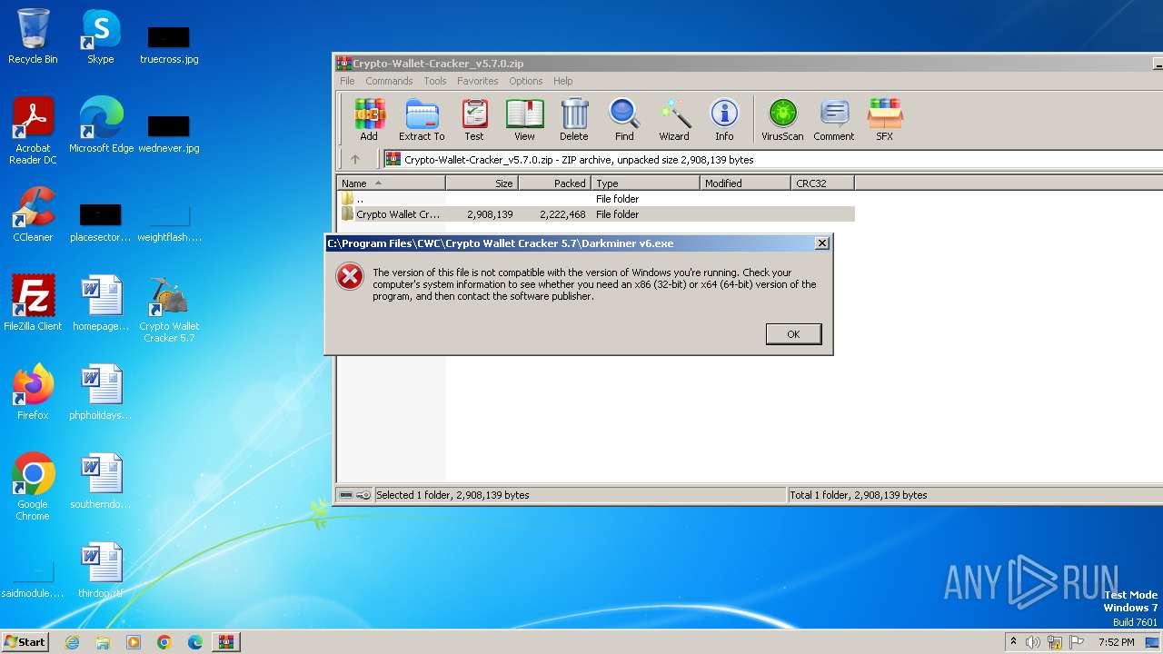
Task: Click the Add toolbar icon in WinRAR
Action: pos(369,120)
